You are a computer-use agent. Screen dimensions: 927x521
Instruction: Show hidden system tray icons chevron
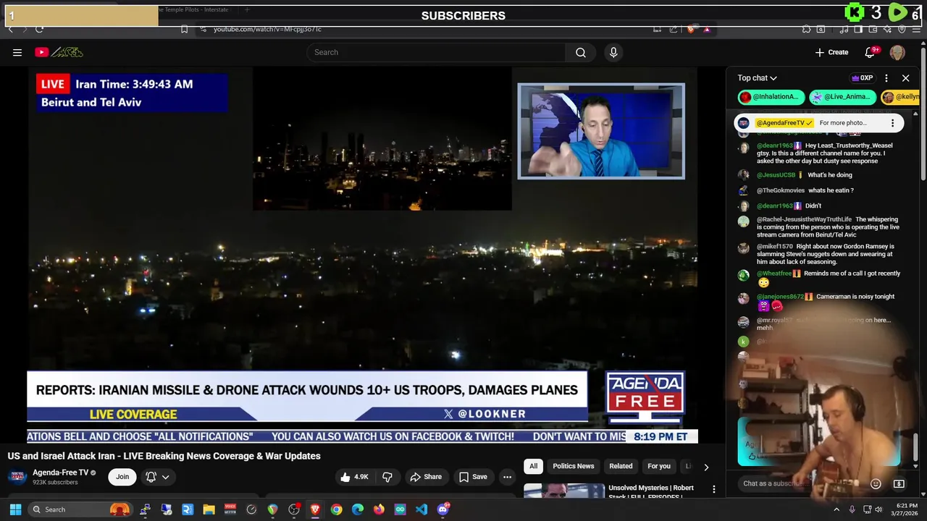coord(835,509)
